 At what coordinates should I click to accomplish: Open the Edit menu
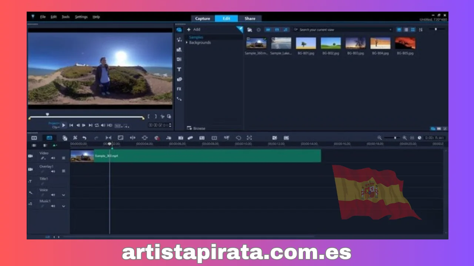[x=54, y=17]
